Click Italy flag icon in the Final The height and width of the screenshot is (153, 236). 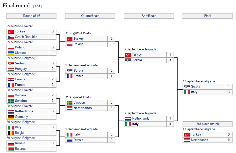pos(187,92)
